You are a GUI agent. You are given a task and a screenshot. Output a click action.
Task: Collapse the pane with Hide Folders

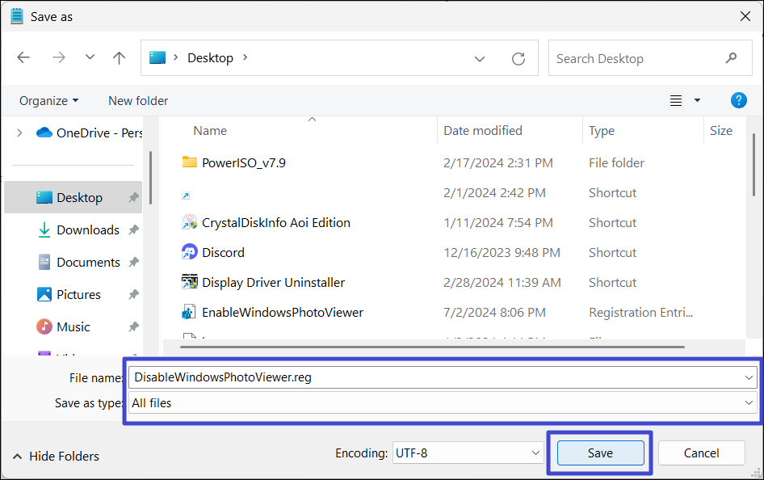tap(56, 456)
